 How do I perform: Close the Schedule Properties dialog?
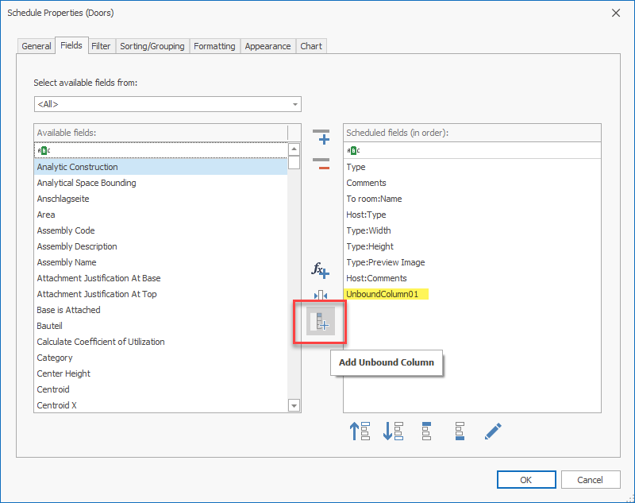616,13
